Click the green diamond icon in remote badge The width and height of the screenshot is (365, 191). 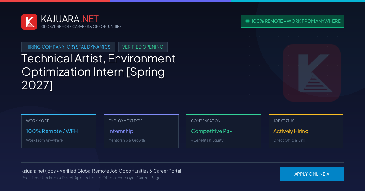[247, 21]
